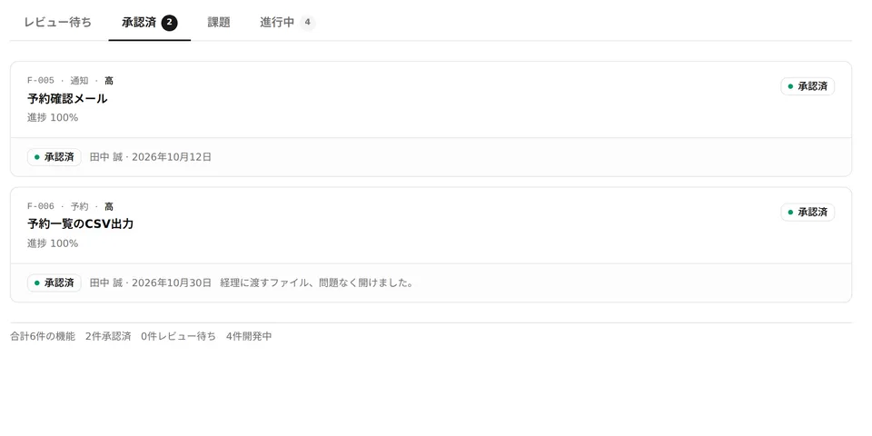Click the 4件開発中 summary entry
This screenshot has width=872, height=436.
tap(249, 336)
